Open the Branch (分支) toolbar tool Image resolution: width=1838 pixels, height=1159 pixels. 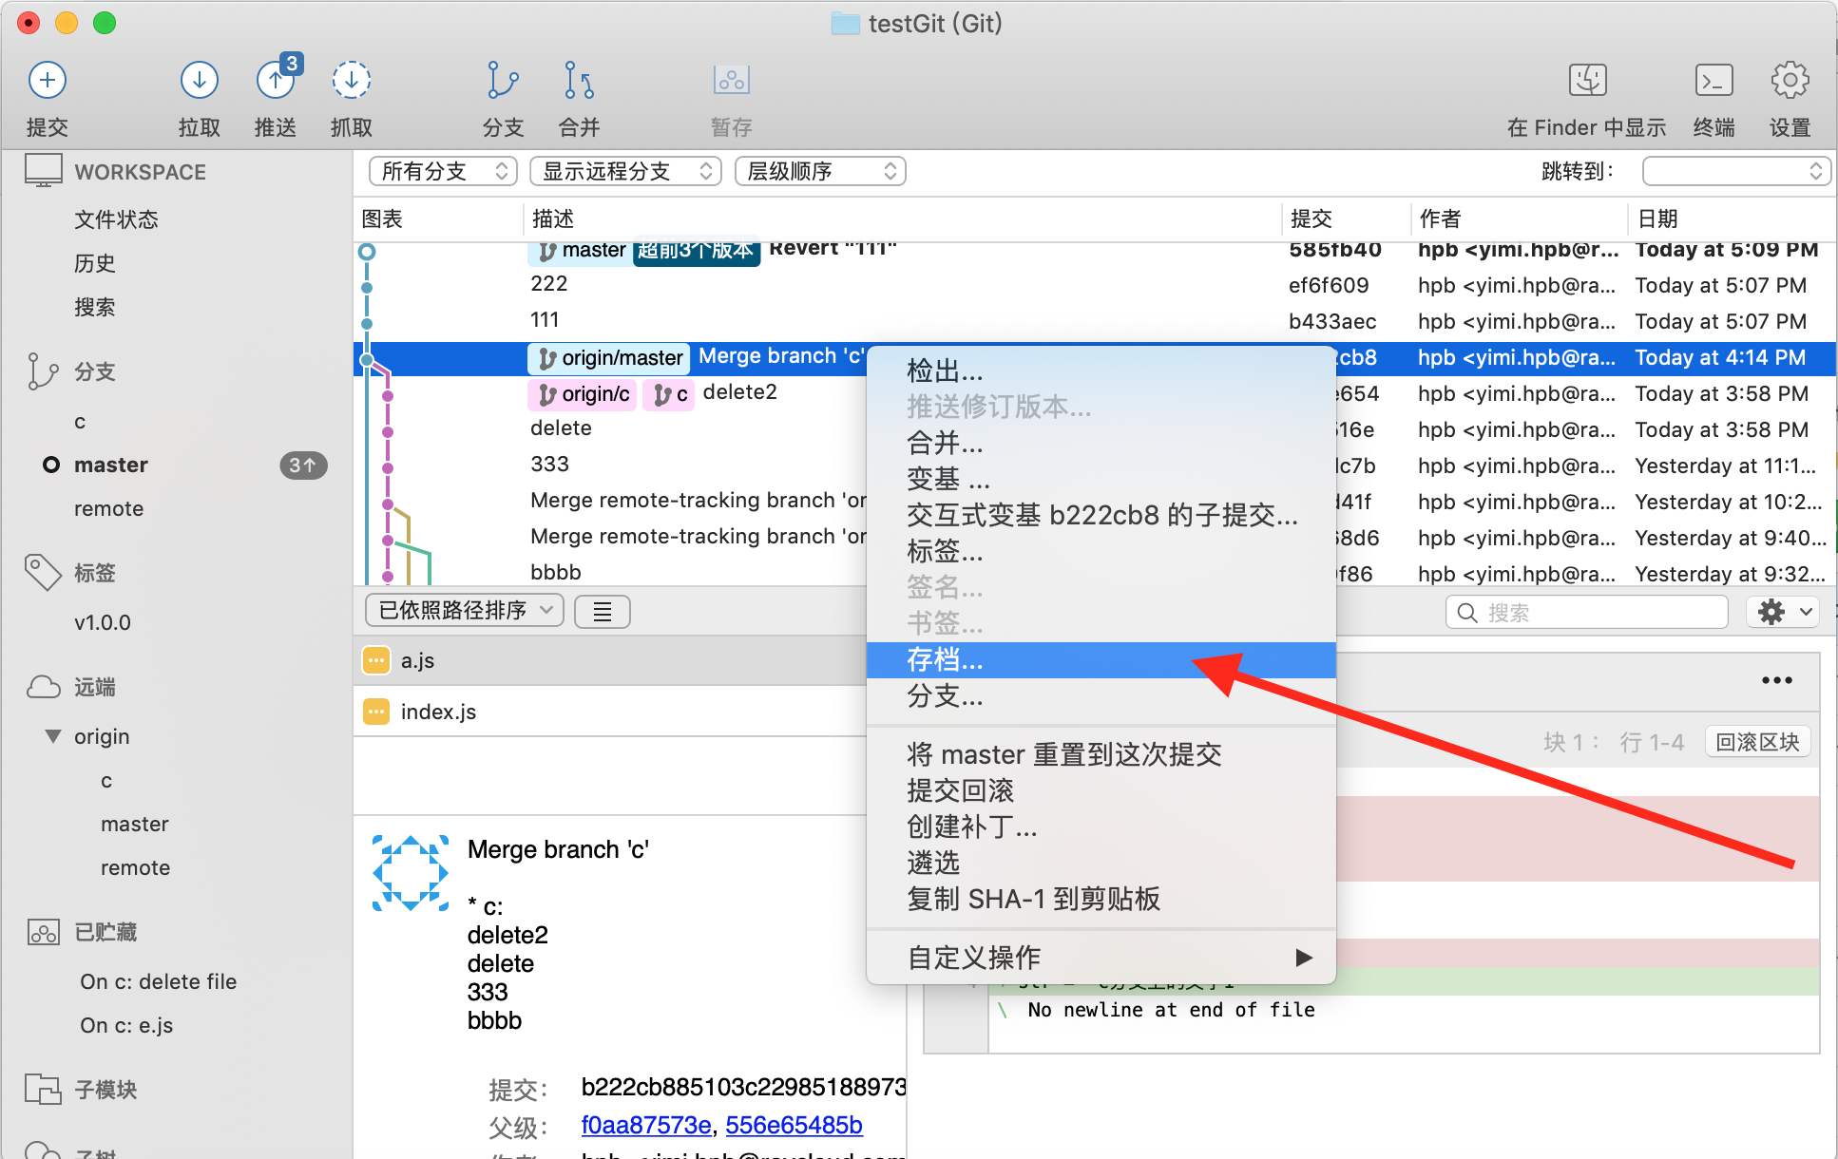pos(503,81)
